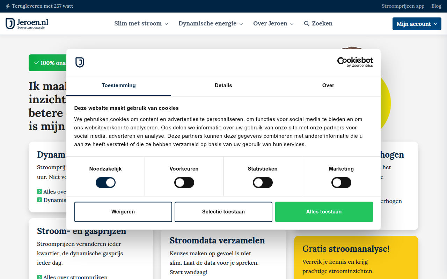Click Zoeken in the navigation bar
Viewport: 447px width, 279px height.
coord(318,24)
